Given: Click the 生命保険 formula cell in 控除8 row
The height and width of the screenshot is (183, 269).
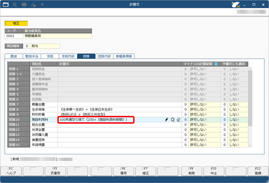Looking at the screenshot, I should pos(119,109).
